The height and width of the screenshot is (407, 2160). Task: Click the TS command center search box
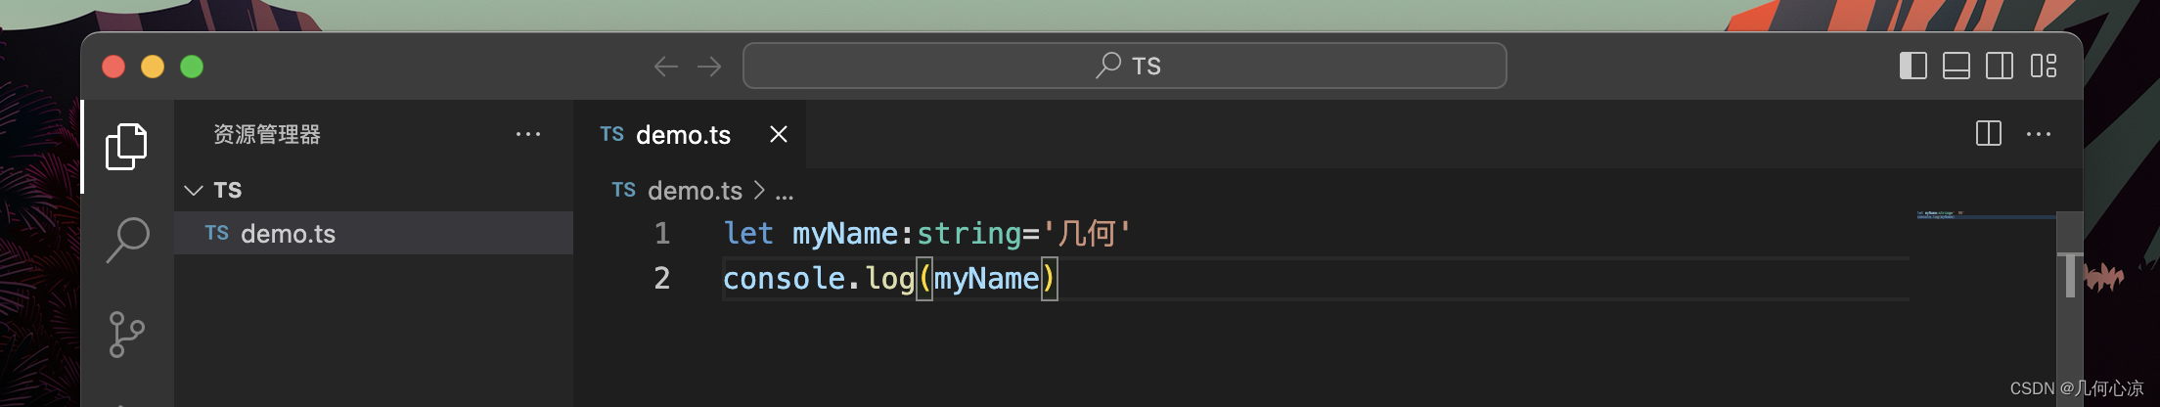point(1124,66)
